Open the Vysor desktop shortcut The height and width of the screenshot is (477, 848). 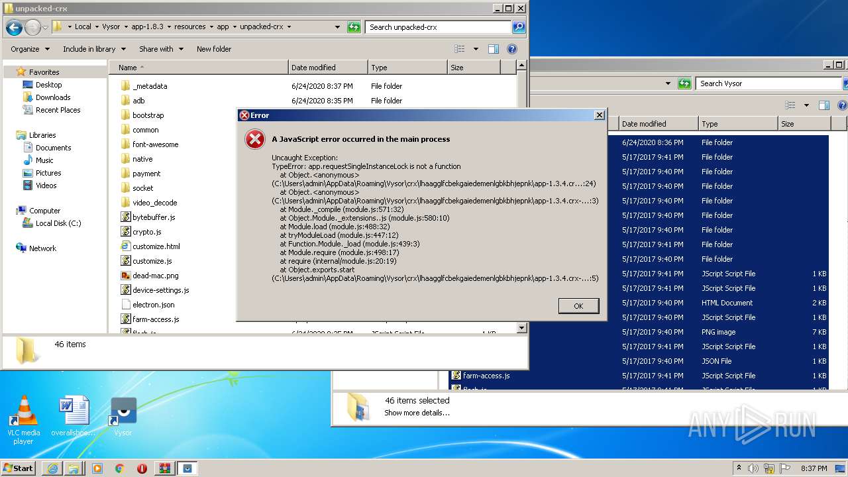pos(123,417)
